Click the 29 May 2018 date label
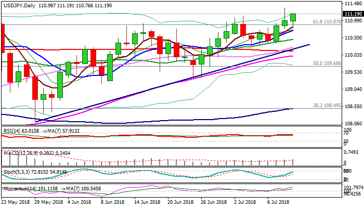Image resolution: width=364 pixels, height=208 pixels. click(x=49, y=202)
